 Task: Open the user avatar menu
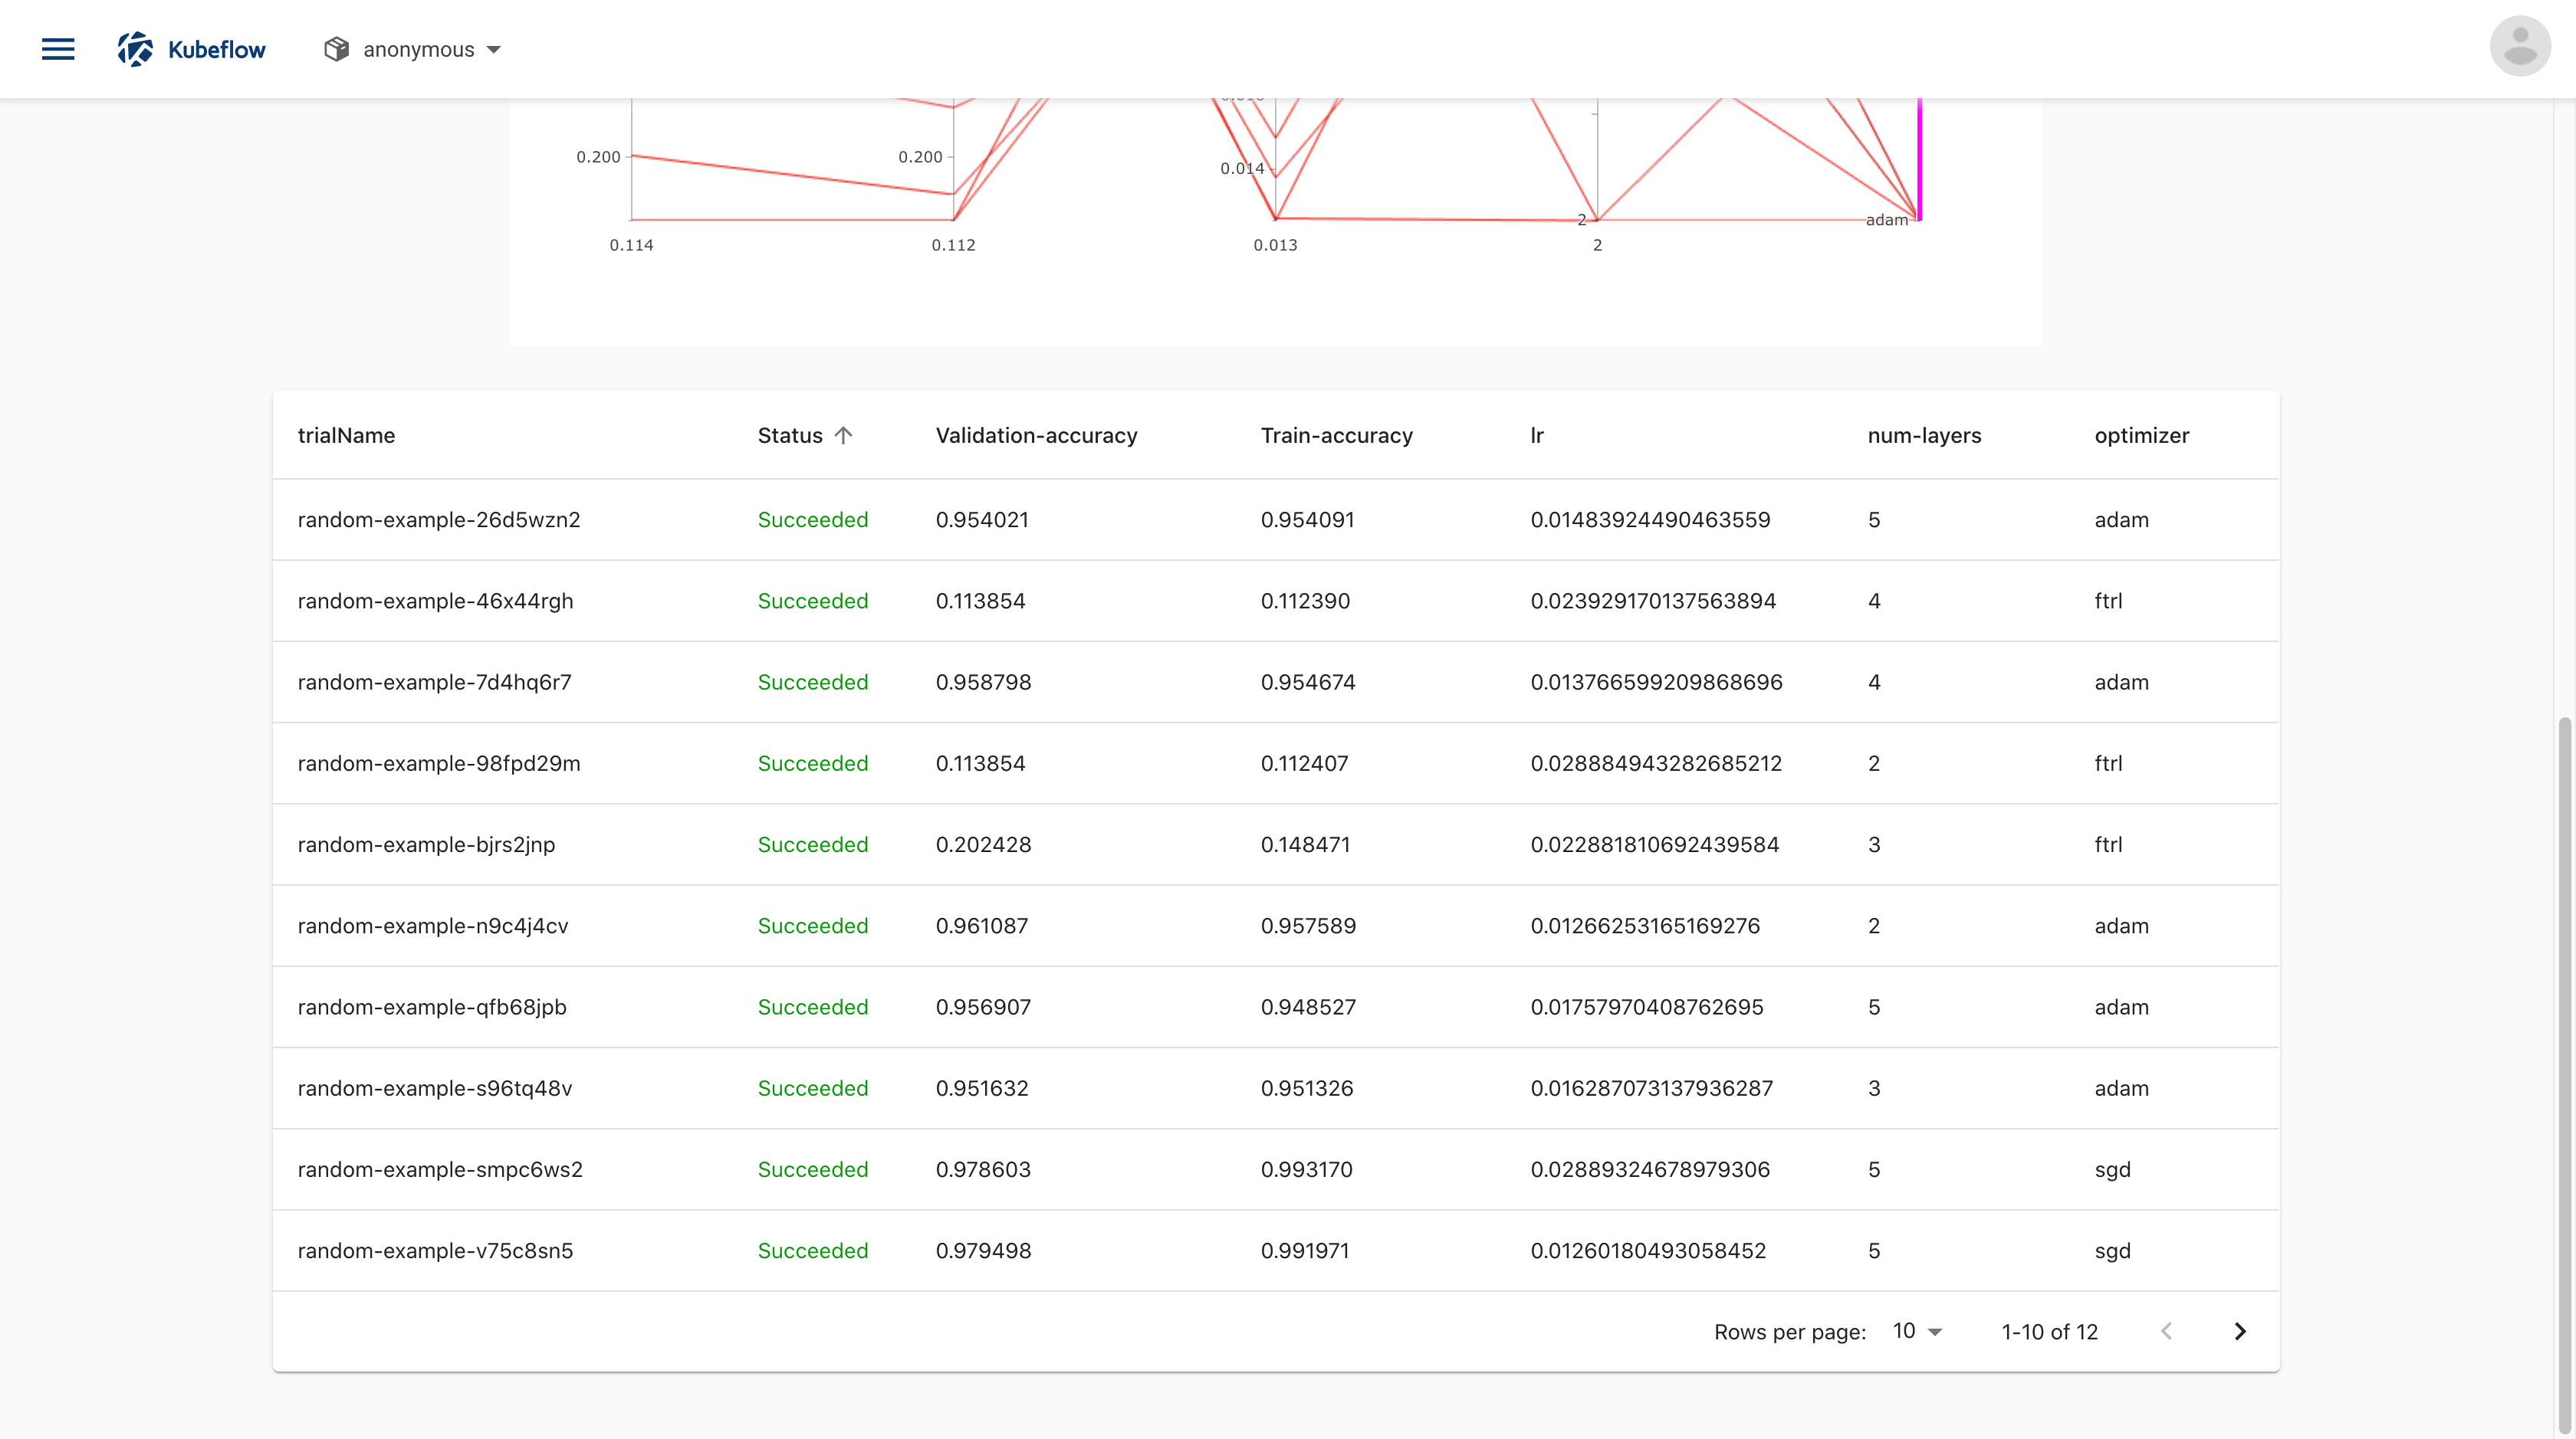pyautogui.click(x=2519, y=46)
